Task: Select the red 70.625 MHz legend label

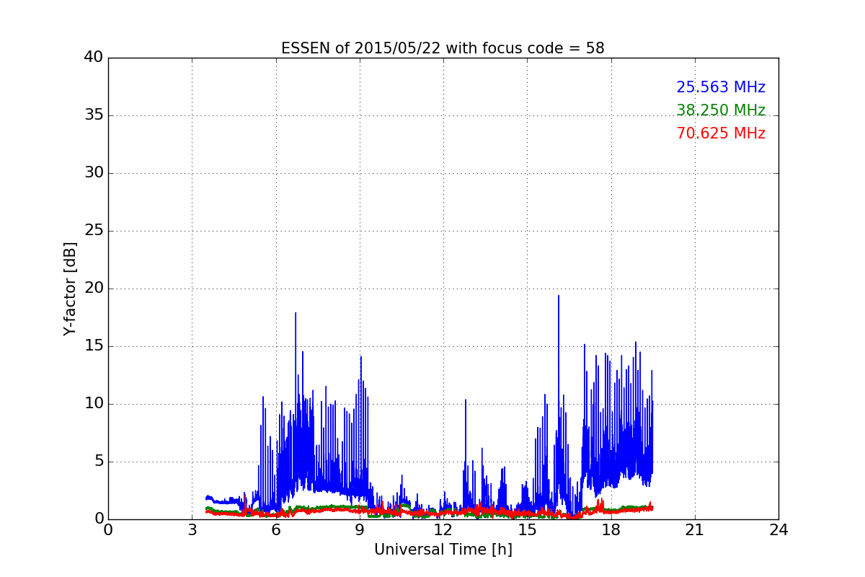Action: 721,133
